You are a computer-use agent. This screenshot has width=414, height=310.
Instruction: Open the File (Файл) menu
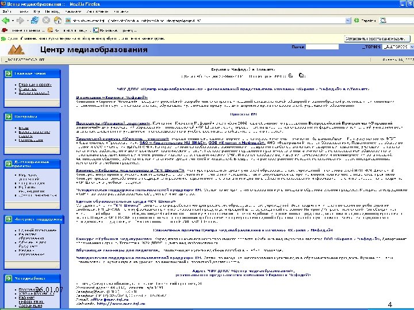7,11
